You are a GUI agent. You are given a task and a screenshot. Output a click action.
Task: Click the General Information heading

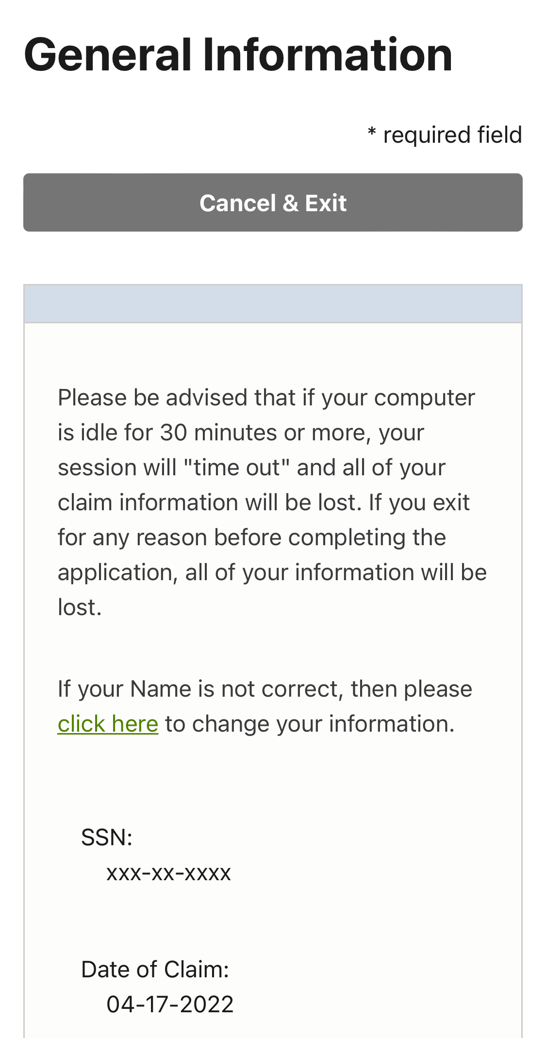coord(238,55)
